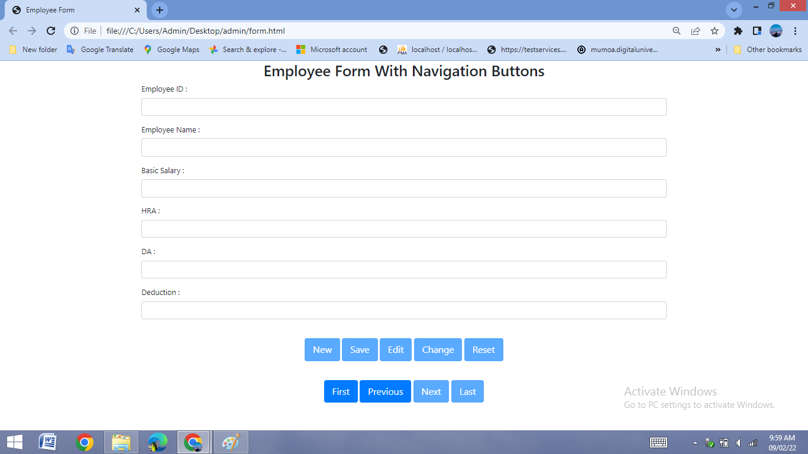808x454 pixels.
Task: Click the site info icon next to File
Action: (74, 31)
